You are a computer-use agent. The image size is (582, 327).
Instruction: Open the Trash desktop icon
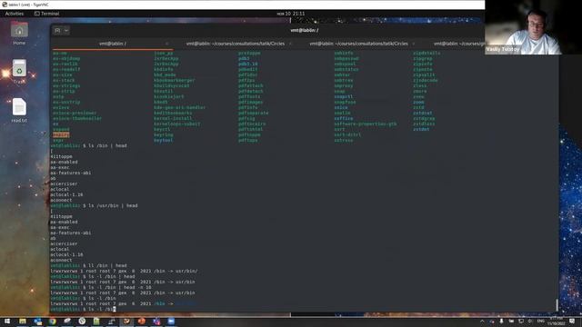tap(19, 71)
